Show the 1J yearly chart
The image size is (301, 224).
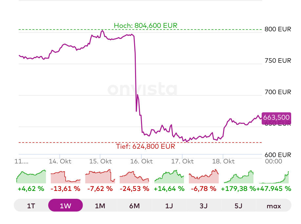point(169,206)
